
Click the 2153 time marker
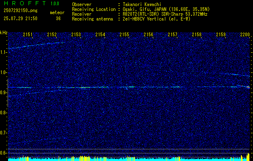tap(76, 34)
